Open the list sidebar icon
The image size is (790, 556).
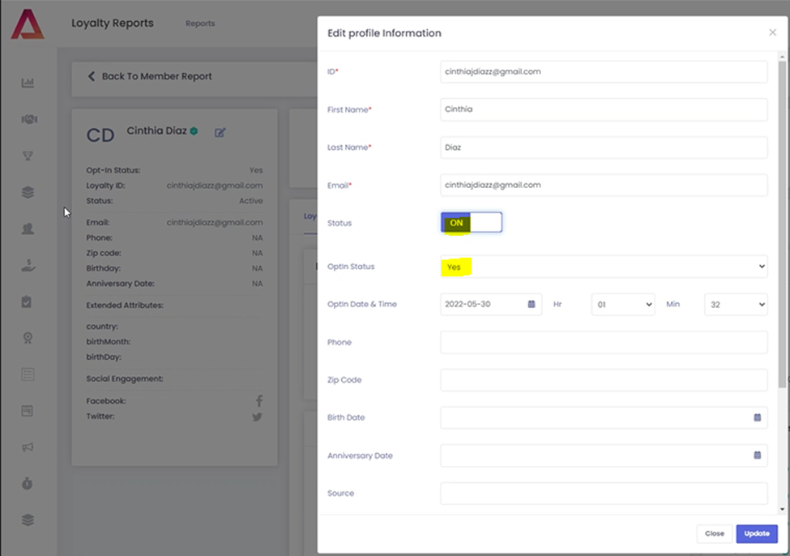click(x=28, y=374)
